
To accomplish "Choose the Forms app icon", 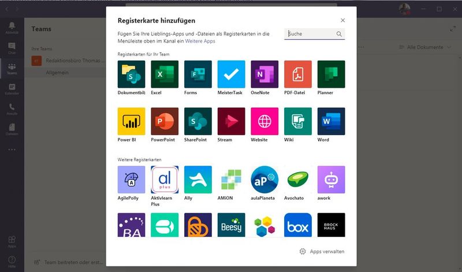I will pos(198,74).
